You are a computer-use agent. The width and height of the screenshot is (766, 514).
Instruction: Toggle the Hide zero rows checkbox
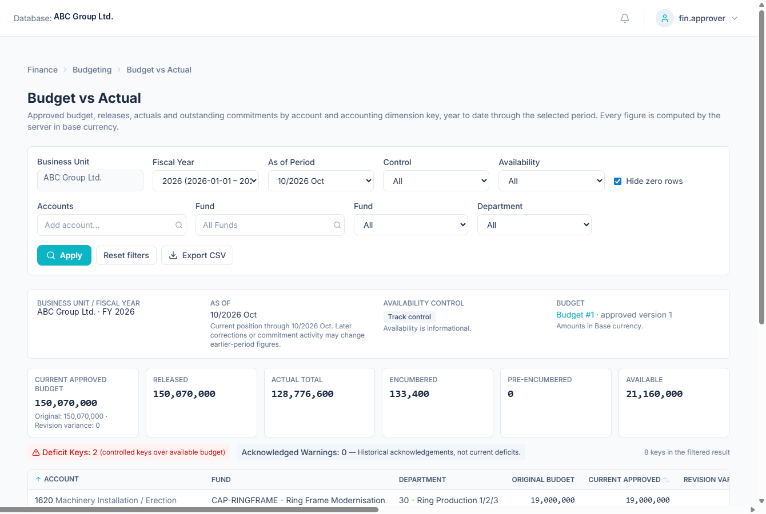click(x=617, y=181)
